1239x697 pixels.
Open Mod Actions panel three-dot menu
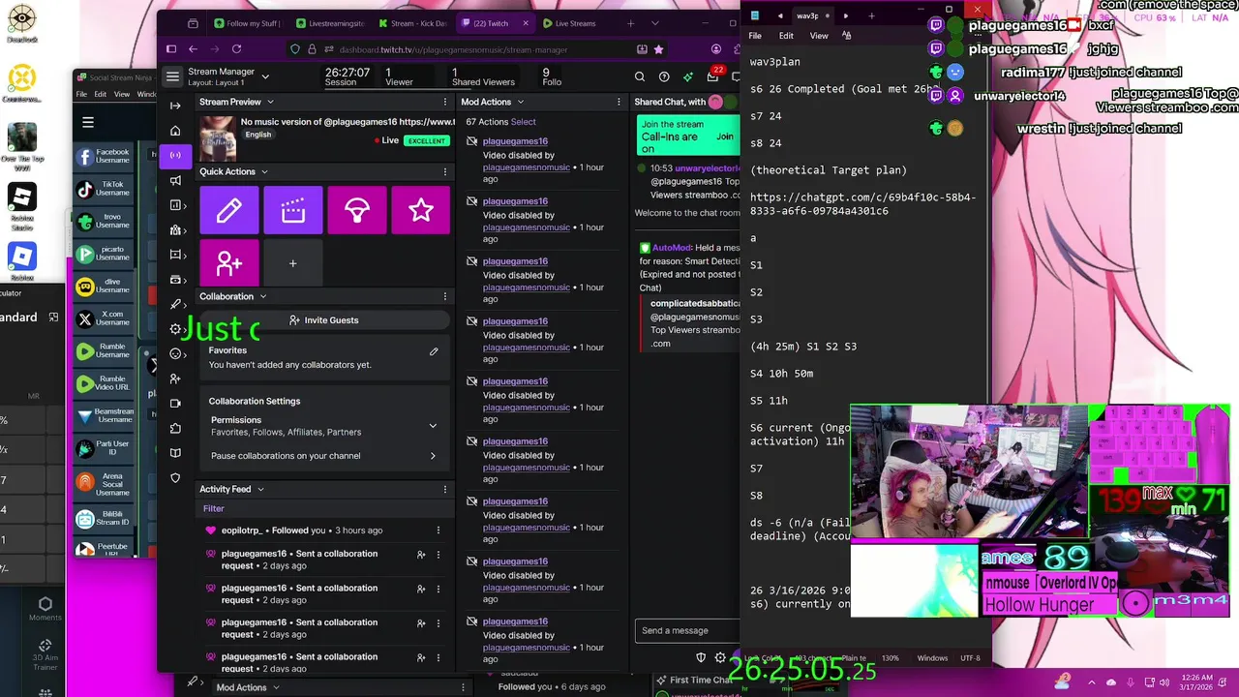point(619,102)
